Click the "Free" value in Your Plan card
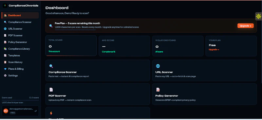The image size is (262, 120). click(212, 45)
